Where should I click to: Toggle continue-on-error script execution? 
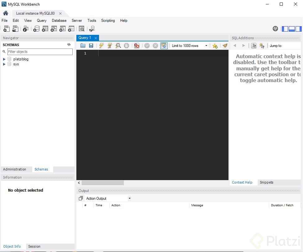coord(137,46)
